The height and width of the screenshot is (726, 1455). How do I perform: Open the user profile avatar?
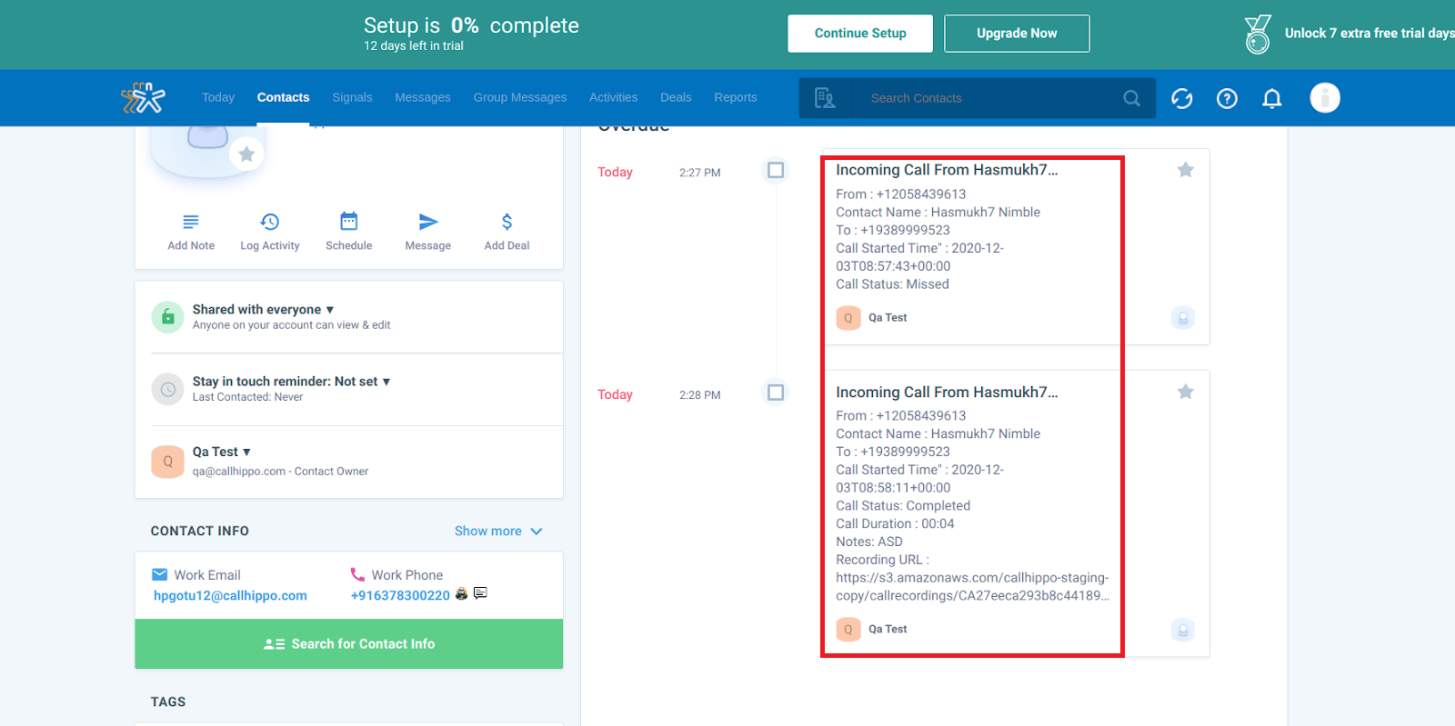tap(1325, 97)
